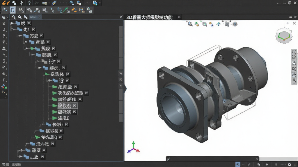Click the corner bracket icon at bottom of left sidebar
The height and width of the screenshot is (167, 298).
click(4, 92)
